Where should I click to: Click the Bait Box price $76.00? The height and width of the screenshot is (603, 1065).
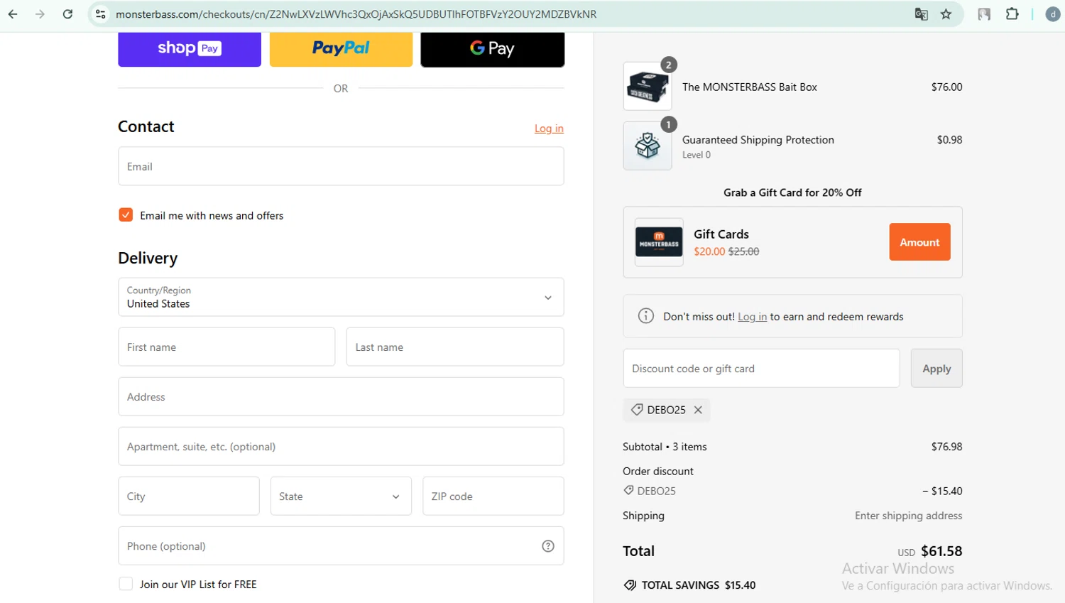pos(946,87)
